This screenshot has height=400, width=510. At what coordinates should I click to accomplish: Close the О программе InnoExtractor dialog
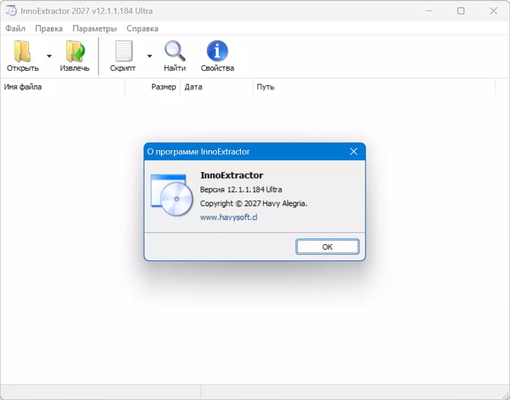354,151
